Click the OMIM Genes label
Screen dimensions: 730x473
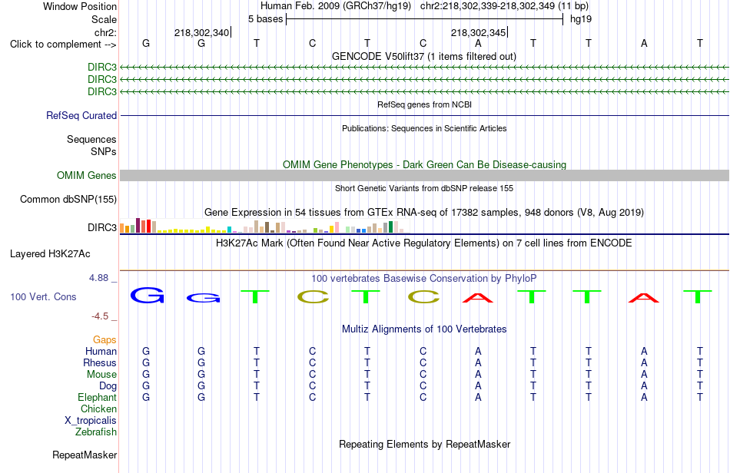point(87,175)
